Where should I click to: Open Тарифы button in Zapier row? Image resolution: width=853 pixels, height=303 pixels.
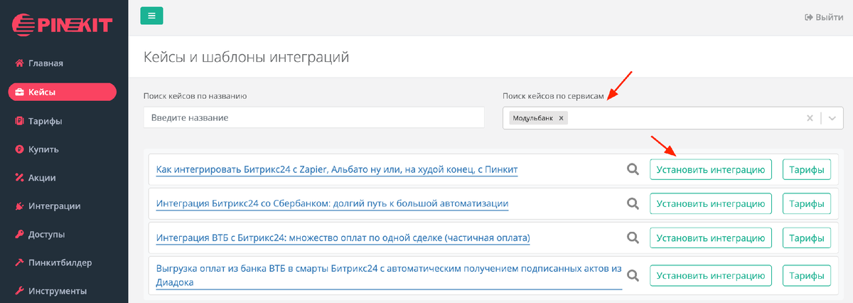pyautogui.click(x=807, y=169)
